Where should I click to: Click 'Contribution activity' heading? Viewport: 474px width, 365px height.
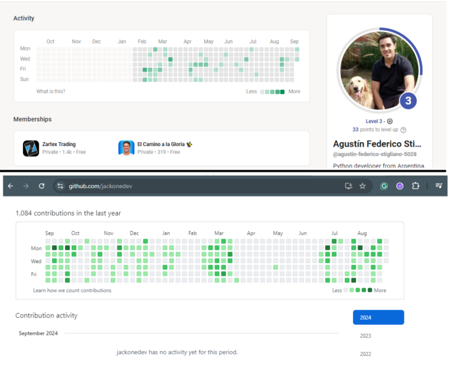pyautogui.click(x=46, y=316)
